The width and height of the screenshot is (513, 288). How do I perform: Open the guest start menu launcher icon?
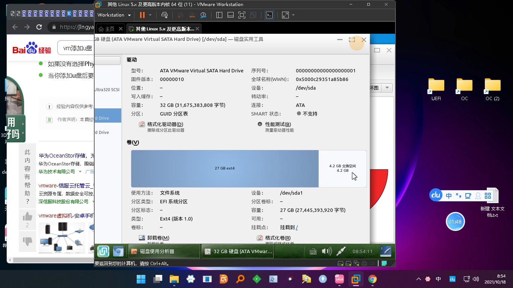point(103,251)
